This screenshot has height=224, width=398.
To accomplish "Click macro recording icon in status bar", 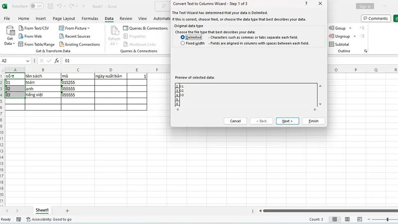I will [x=18, y=219].
